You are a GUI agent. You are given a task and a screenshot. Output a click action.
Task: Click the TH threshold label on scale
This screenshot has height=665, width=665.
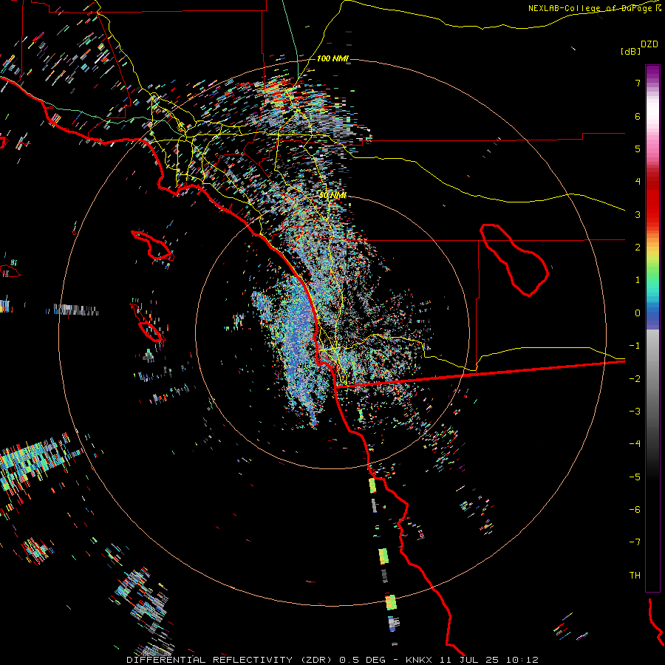point(635,576)
